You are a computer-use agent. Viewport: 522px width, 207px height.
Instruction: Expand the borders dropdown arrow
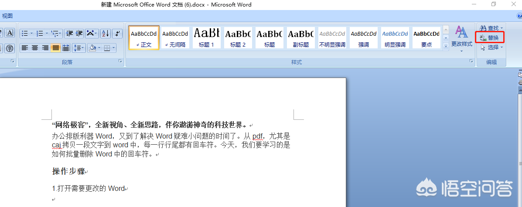point(114,48)
